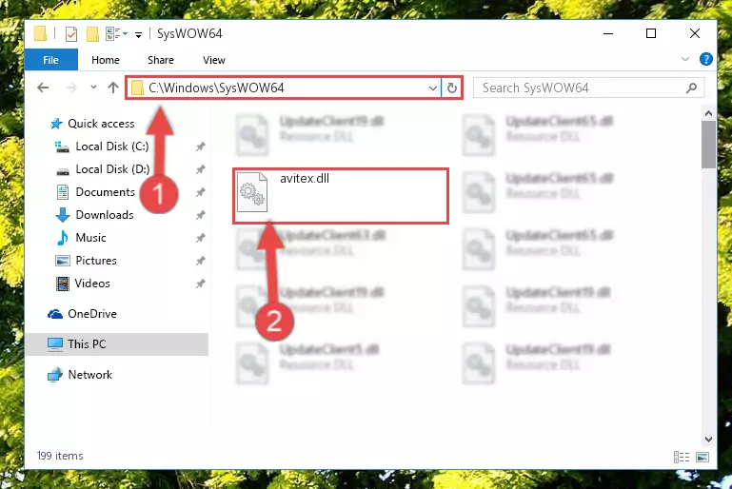732x489 pixels.
Task: Click the address bar path C:\Windows\SysWOW64
Action: 216,88
